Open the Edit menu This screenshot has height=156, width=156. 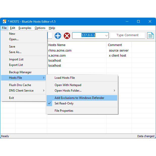coord(13,28)
